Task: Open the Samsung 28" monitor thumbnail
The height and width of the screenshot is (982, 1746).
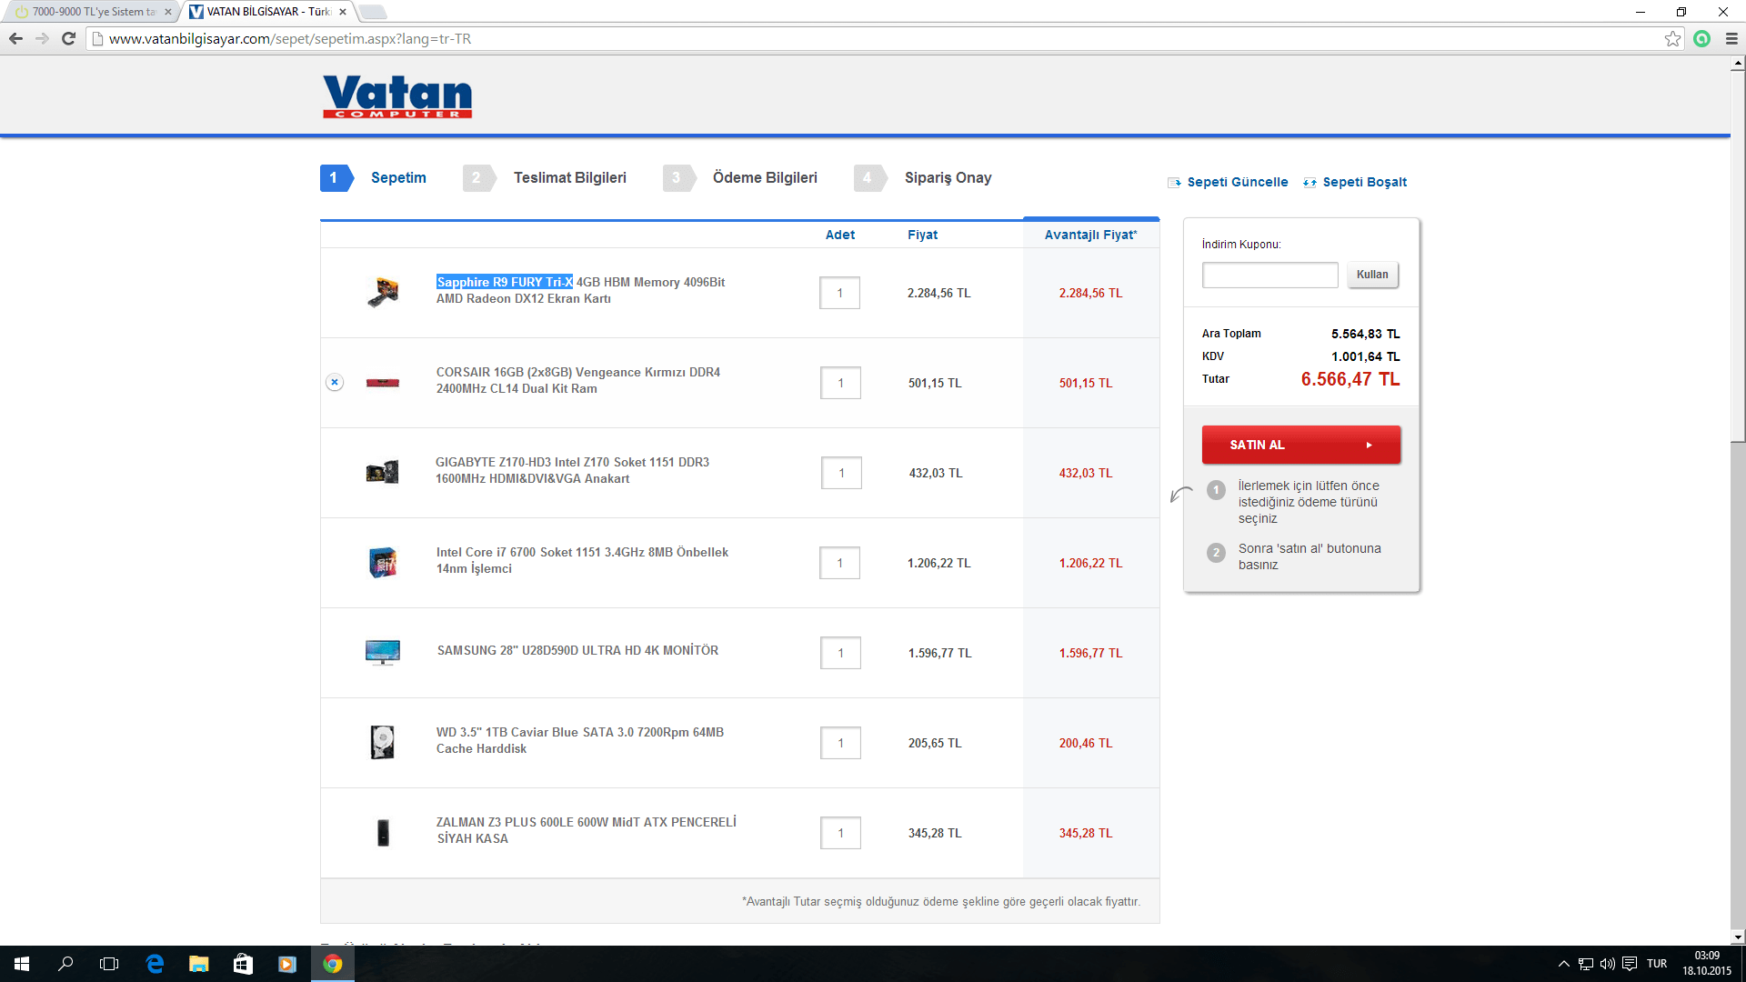Action: (383, 652)
